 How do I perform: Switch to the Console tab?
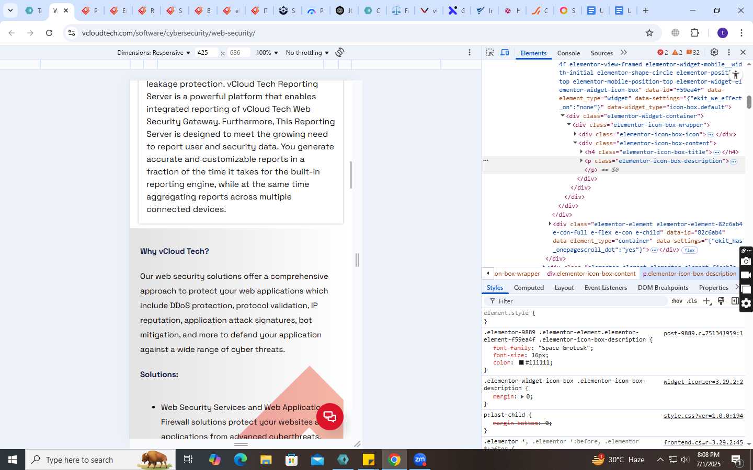pyautogui.click(x=568, y=53)
